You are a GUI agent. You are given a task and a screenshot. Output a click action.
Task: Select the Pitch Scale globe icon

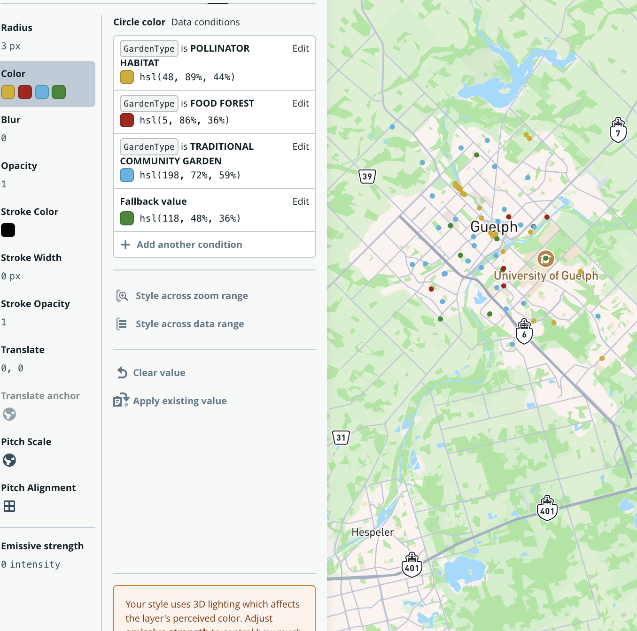pos(9,460)
